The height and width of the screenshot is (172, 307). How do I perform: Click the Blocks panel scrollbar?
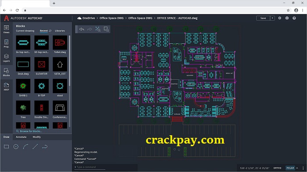coord(69,61)
